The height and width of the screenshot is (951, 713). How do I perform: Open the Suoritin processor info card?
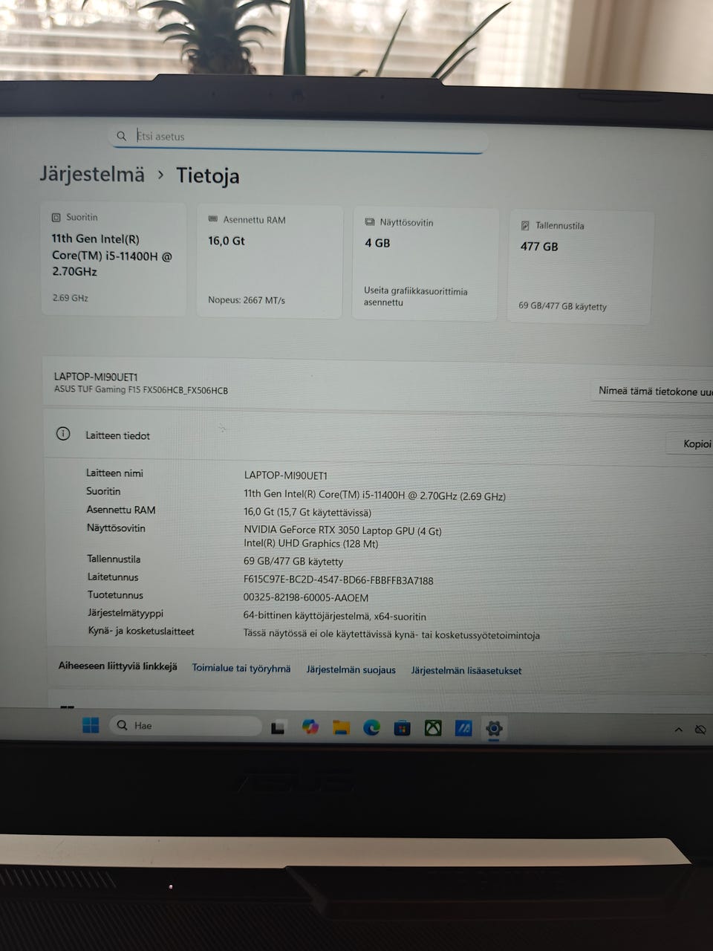113,259
